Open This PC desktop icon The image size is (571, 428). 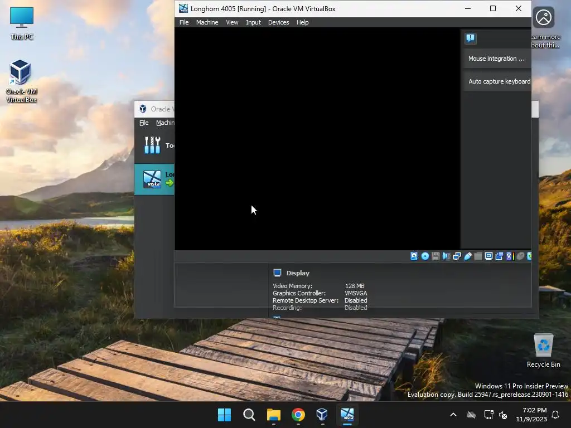22,23
